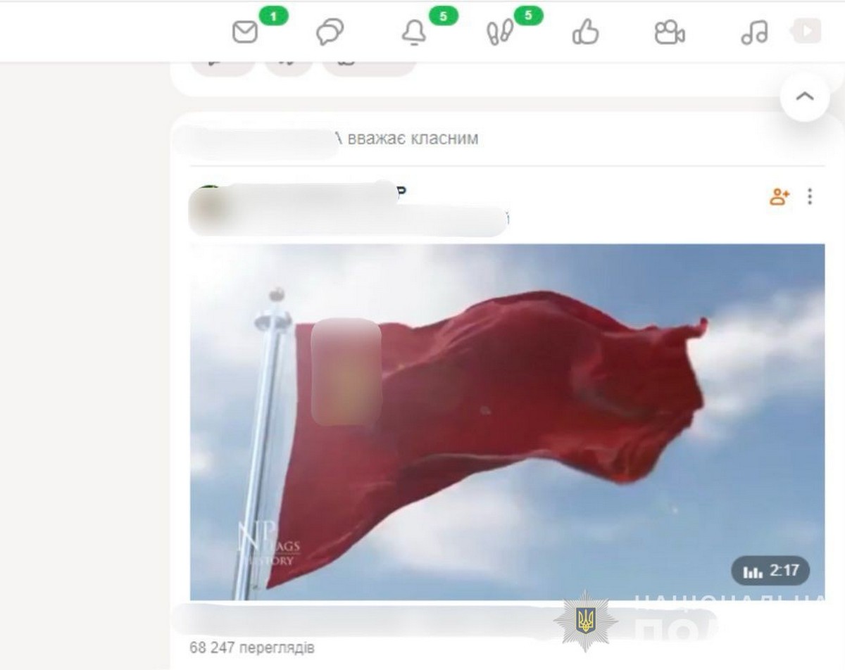Play the red flag video
The height and width of the screenshot is (670, 845).
(x=507, y=422)
